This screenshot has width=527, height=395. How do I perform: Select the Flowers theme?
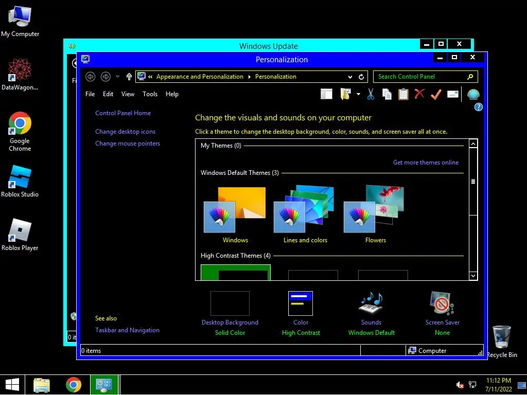[375, 214]
